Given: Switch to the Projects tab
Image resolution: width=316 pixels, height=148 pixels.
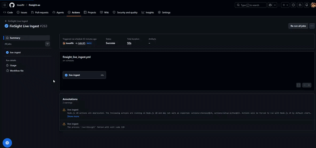Looking at the screenshot, I should click(x=90, y=13).
